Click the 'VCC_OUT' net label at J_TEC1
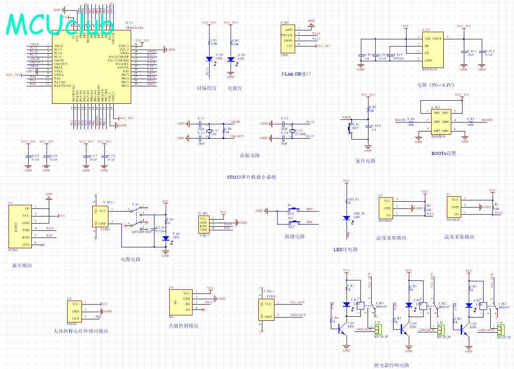Screen dimensions: 514x369 coord(297,302)
